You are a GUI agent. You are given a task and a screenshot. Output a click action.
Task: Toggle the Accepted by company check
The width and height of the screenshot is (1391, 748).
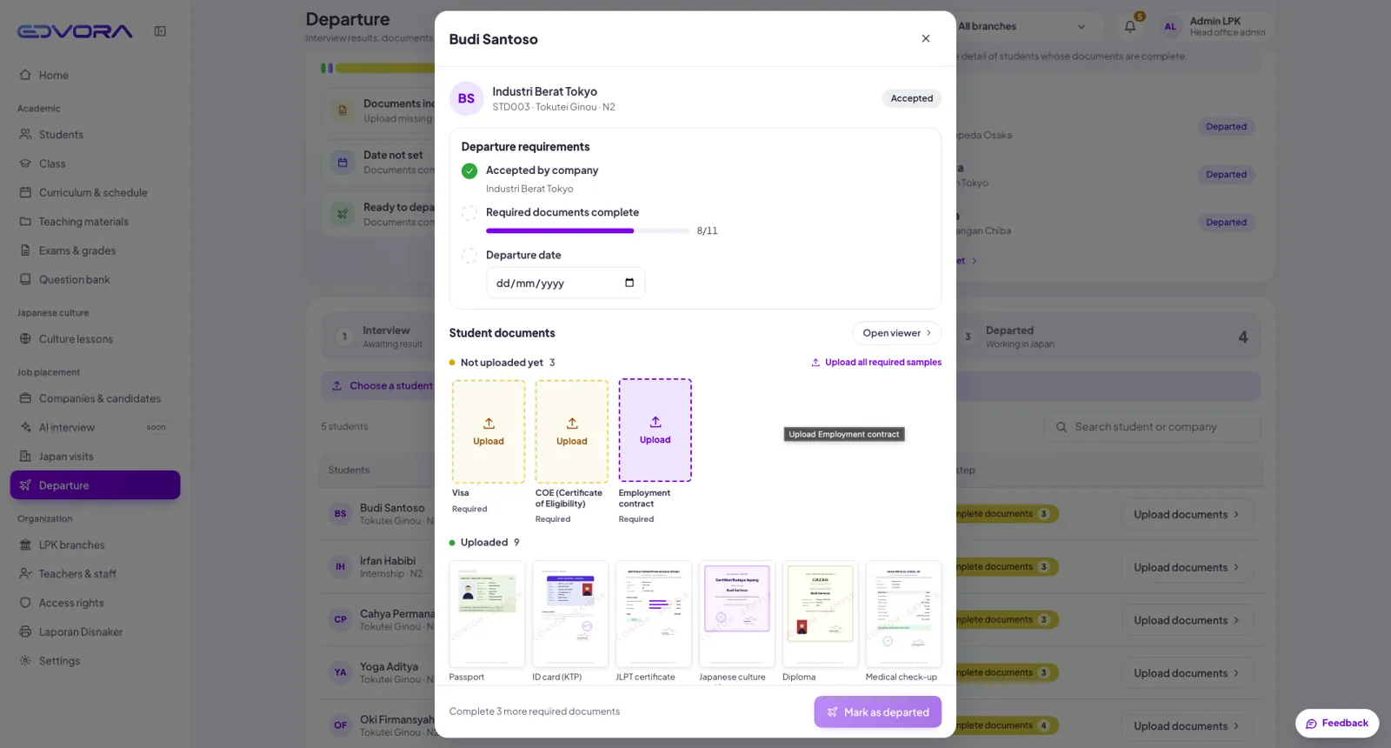tap(469, 170)
